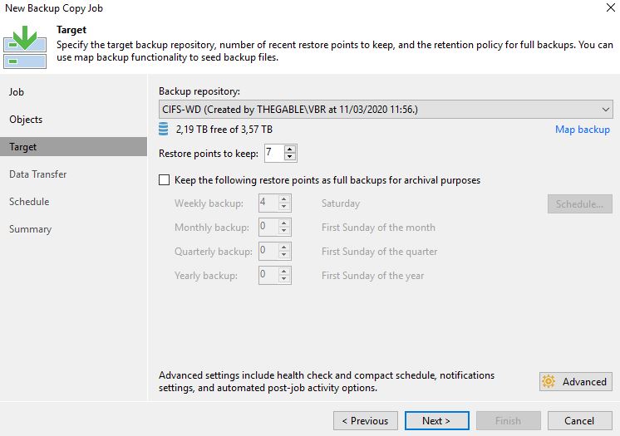Decrease restore points to keep value
Image resolution: width=620 pixels, height=436 pixels.
pyautogui.click(x=290, y=156)
